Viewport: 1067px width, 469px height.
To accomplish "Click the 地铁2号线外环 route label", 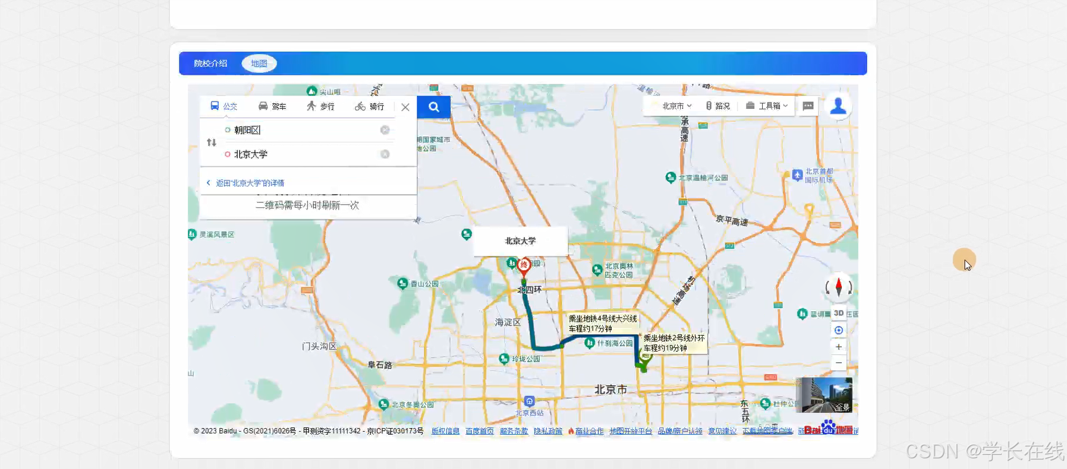I will point(674,343).
